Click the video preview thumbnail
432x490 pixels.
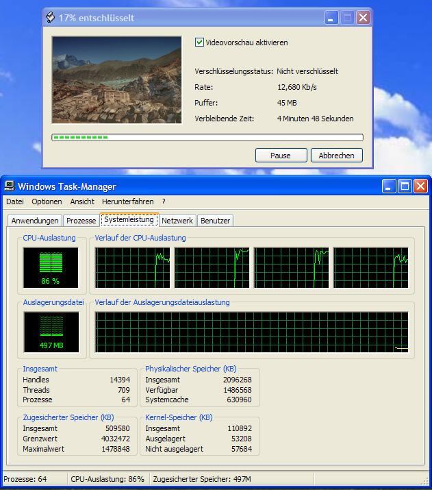[117, 80]
